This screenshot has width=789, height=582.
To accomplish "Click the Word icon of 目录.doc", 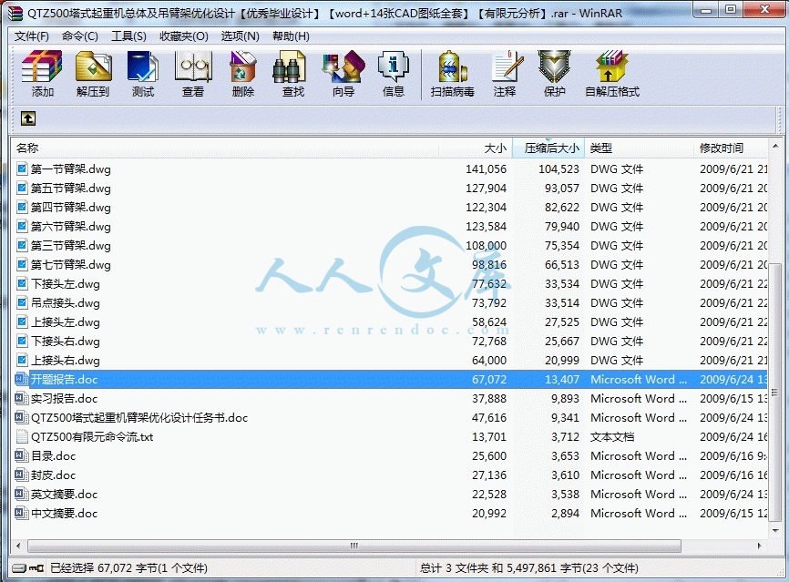I will click(22, 455).
